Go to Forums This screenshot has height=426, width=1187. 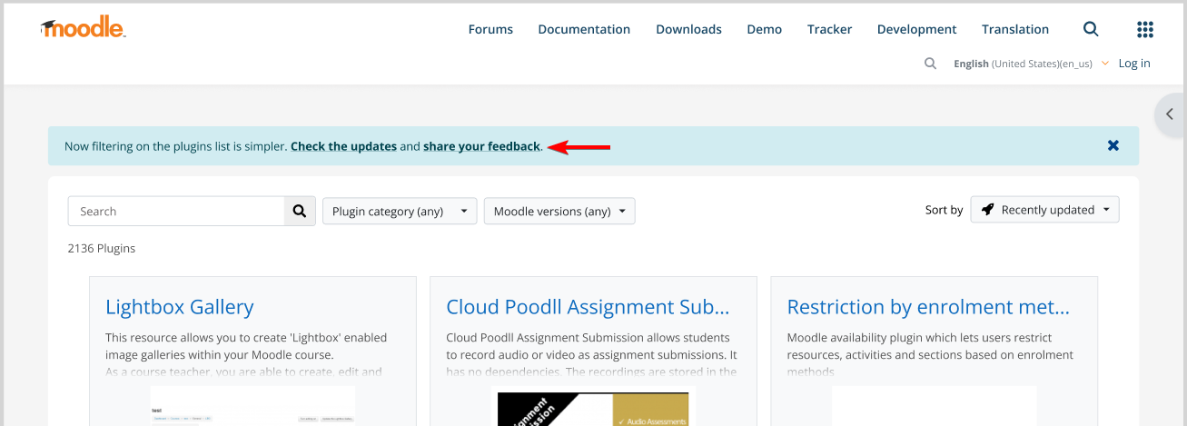point(490,29)
